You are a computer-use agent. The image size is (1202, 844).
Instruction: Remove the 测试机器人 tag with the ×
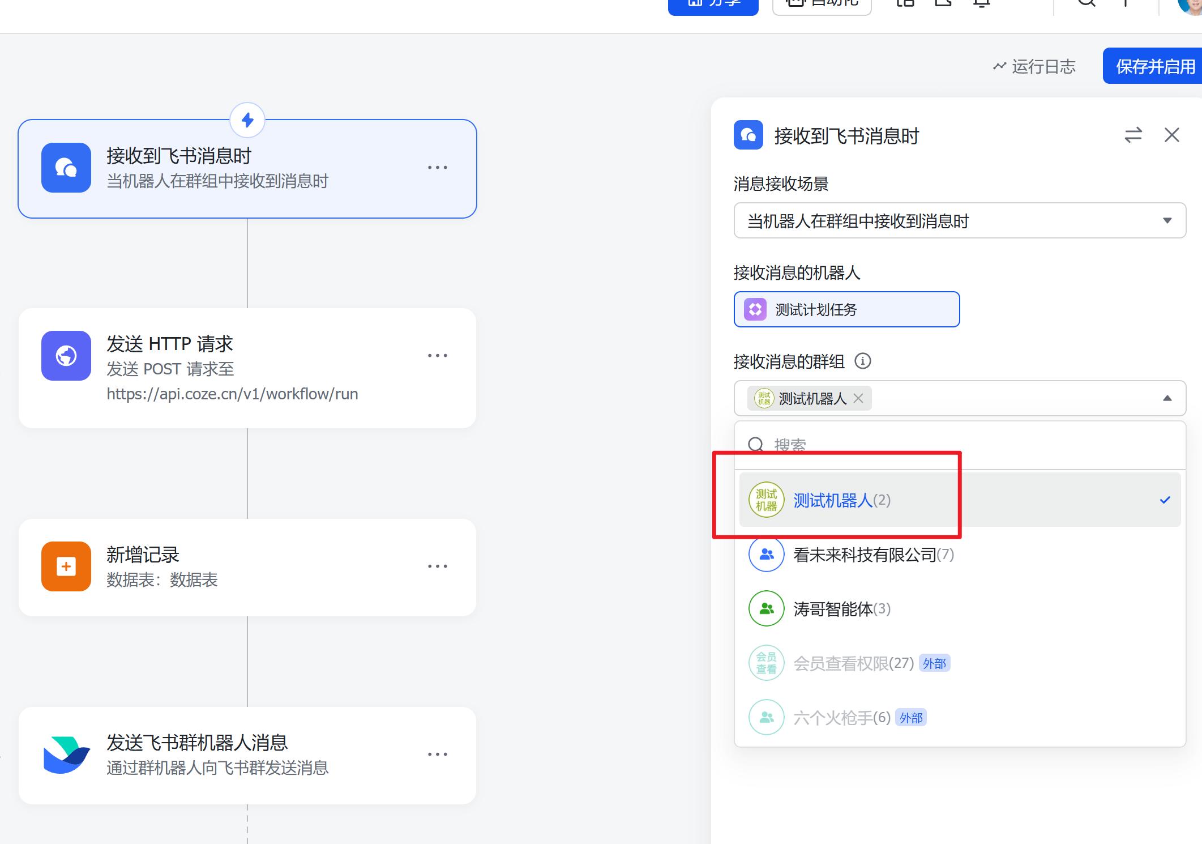tap(858, 398)
